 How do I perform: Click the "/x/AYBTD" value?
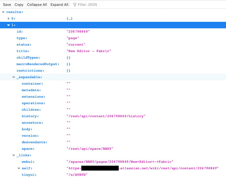click(77, 175)
